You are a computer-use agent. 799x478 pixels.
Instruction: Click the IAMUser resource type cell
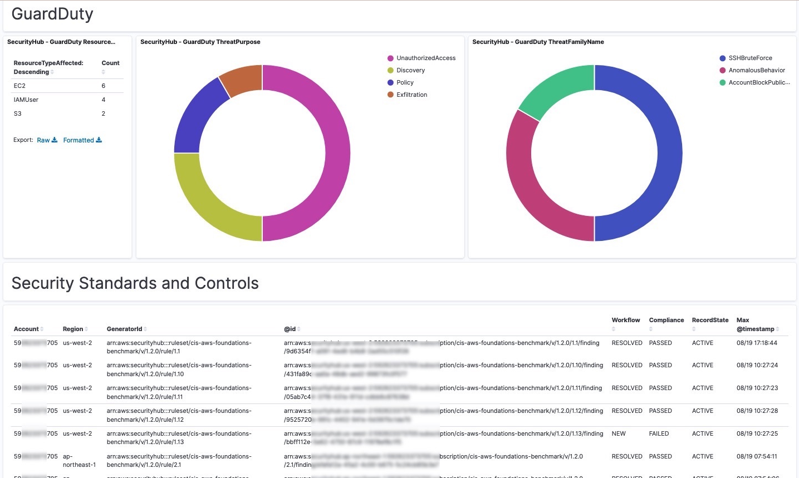tap(26, 100)
